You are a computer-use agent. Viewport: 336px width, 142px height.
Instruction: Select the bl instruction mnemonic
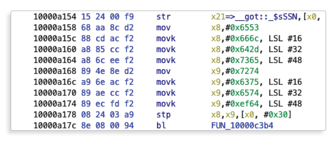click(161, 126)
